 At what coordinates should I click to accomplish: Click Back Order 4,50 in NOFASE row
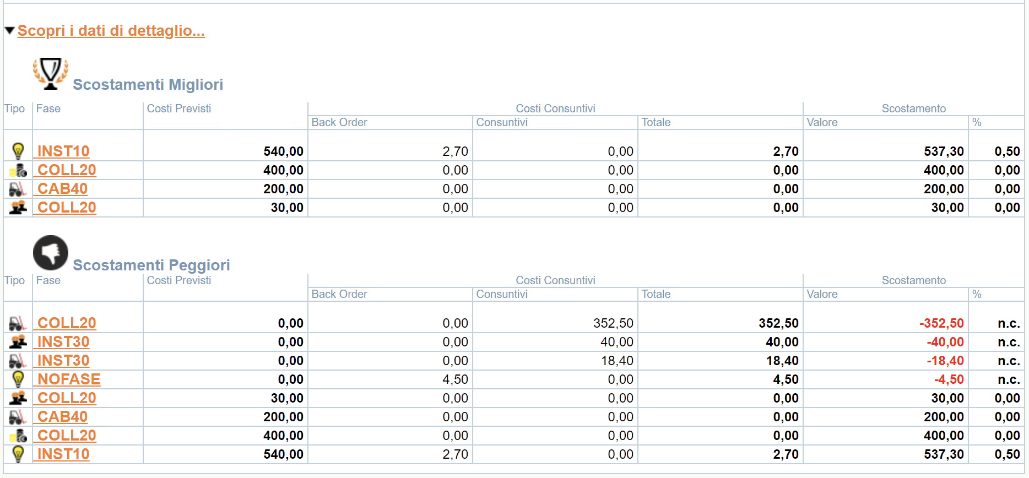coord(455,379)
